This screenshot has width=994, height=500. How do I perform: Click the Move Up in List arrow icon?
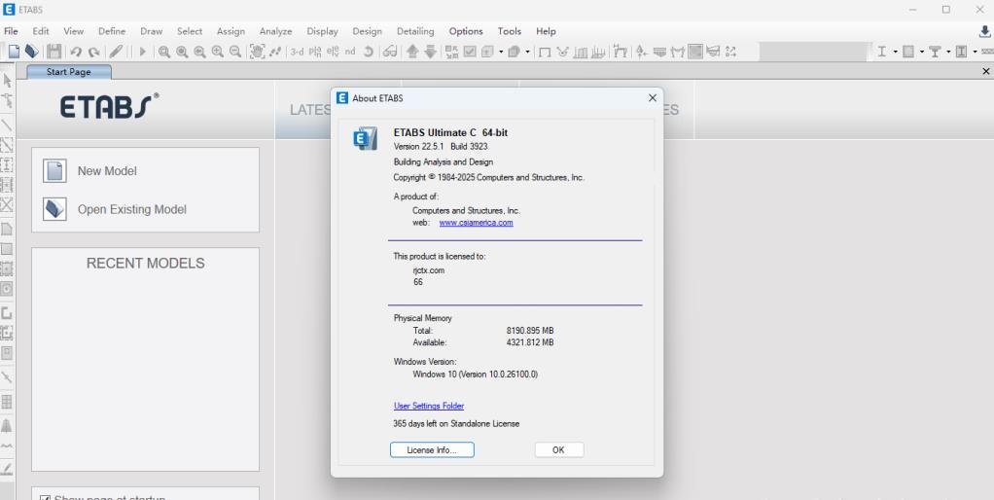coord(412,52)
